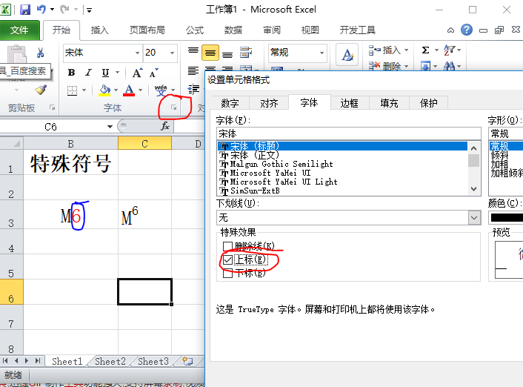Apply the red font color
Image resolution: width=523 pixels, height=387 pixels.
[129, 90]
